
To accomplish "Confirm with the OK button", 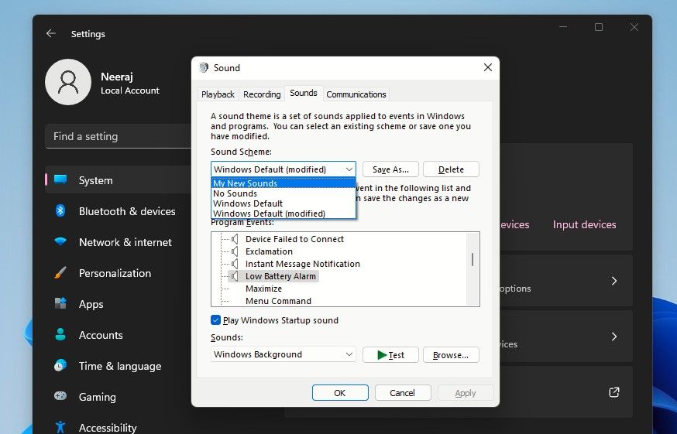I will click(x=340, y=392).
